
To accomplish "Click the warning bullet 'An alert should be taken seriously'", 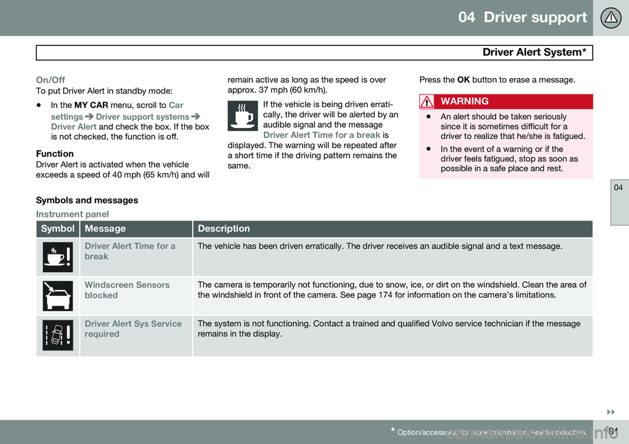I will pos(512,127).
